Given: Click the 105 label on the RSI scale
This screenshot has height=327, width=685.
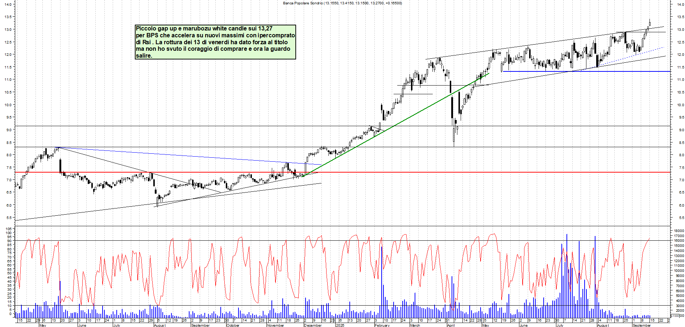Looking at the screenshot, I should pos(8,229).
